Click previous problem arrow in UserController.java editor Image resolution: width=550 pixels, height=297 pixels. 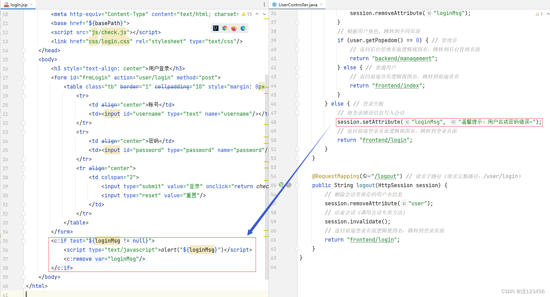pyautogui.click(x=548, y=14)
